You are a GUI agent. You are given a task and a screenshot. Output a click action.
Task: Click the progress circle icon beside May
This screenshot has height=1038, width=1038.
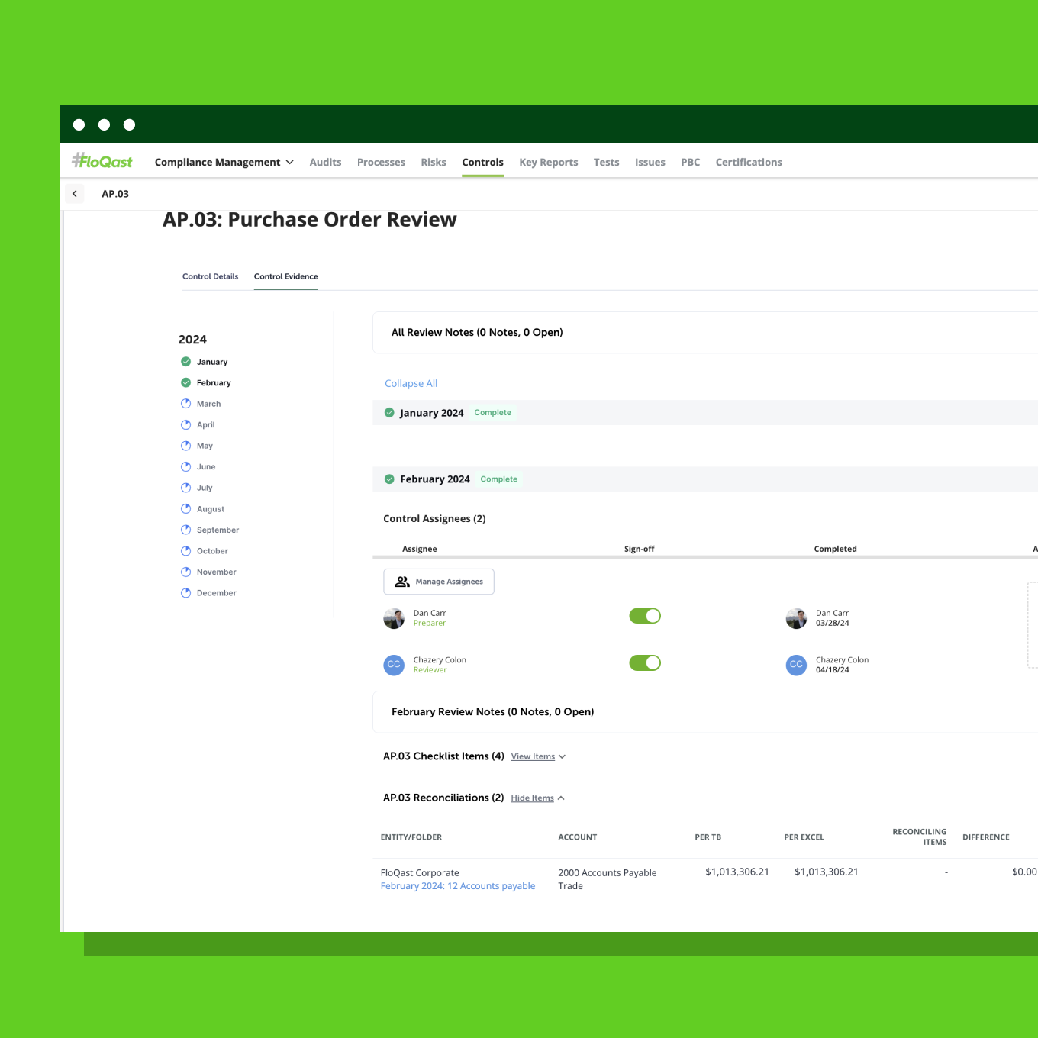185,446
